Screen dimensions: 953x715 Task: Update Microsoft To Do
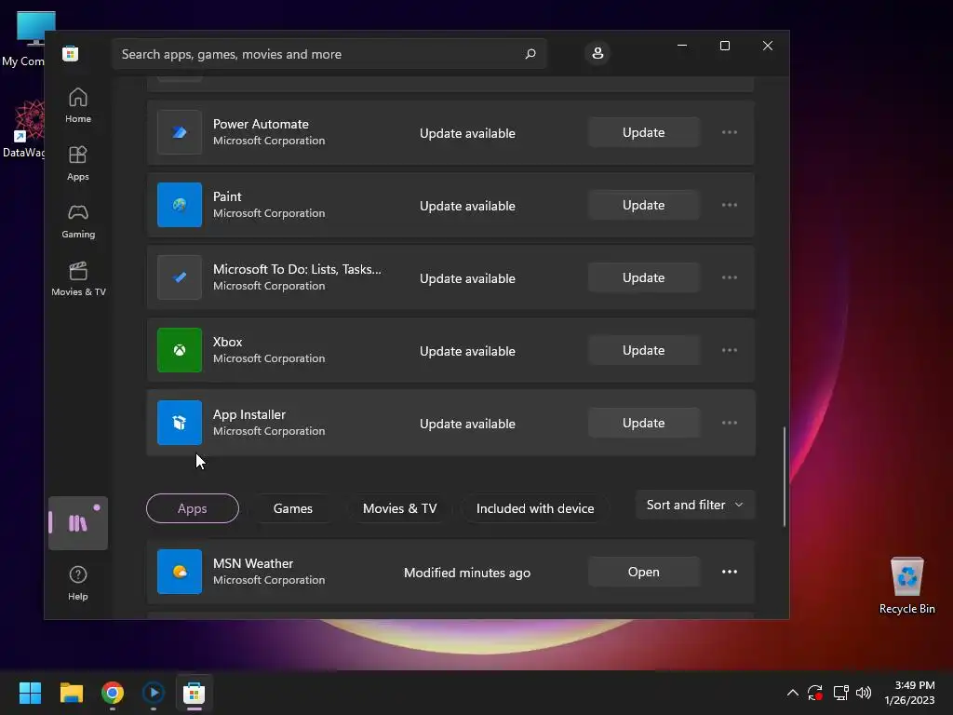click(x=644, y=277)
